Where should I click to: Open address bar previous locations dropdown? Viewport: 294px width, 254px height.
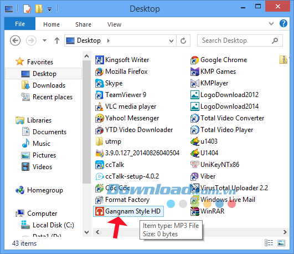pyautogui.click(x=171, y=41)
